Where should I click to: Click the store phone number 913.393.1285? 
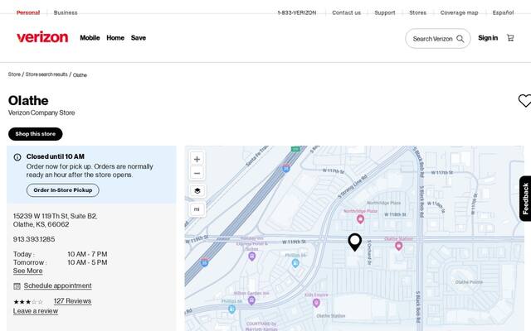pyautogui.click(x=34, y=239)
